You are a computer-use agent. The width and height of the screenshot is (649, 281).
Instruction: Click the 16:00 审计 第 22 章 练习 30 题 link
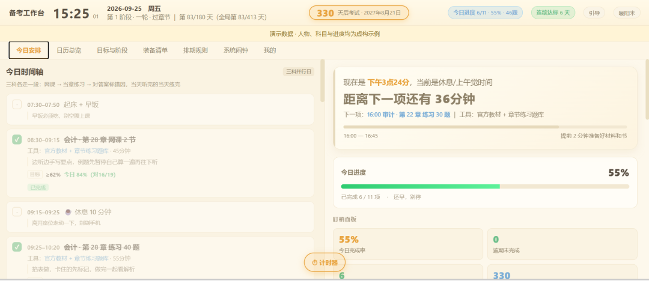[409, 115]
